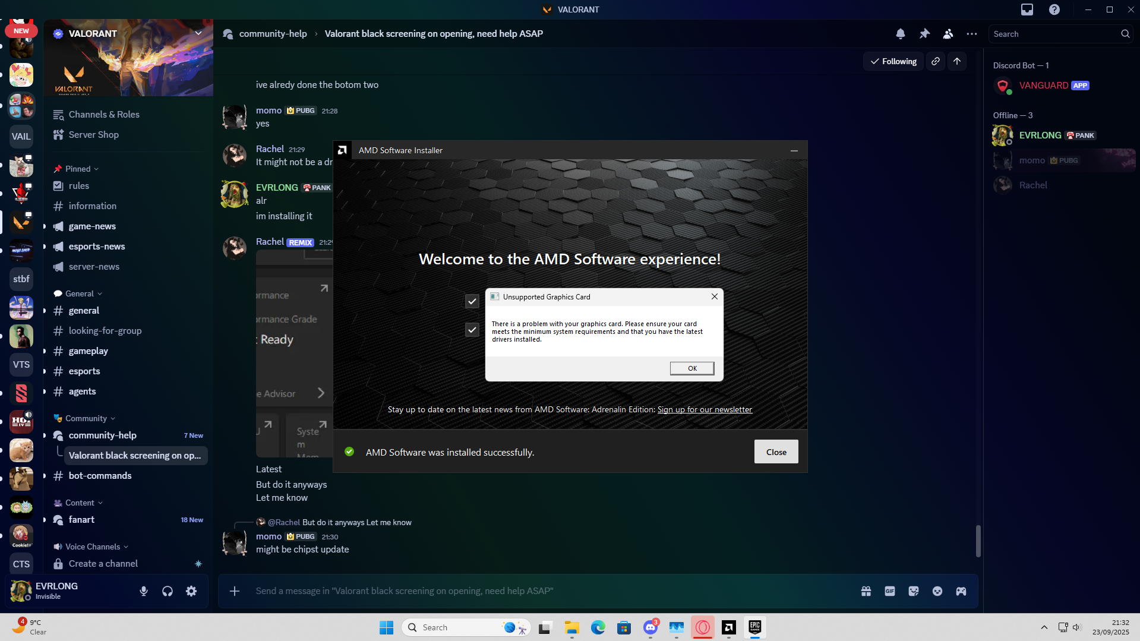Go to the looking-for-group channel
The height and width of the screenshot is (641, 1140).
click(128, 331)
